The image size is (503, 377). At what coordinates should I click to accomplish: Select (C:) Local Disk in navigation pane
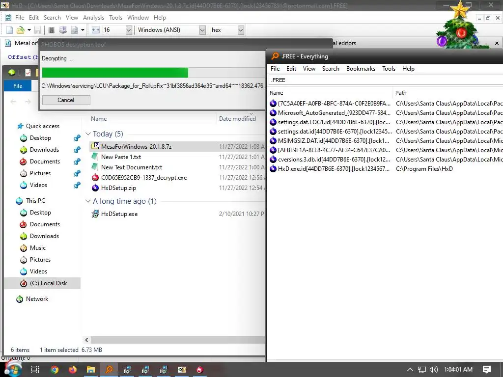pyautogui.click(x=42, y=283)
